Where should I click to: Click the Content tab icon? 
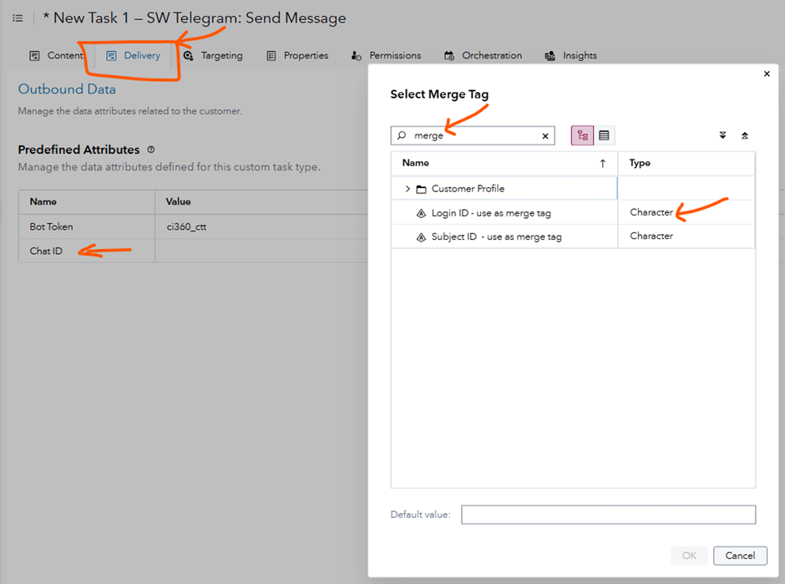pyautogui.click(x=33, y=55)
